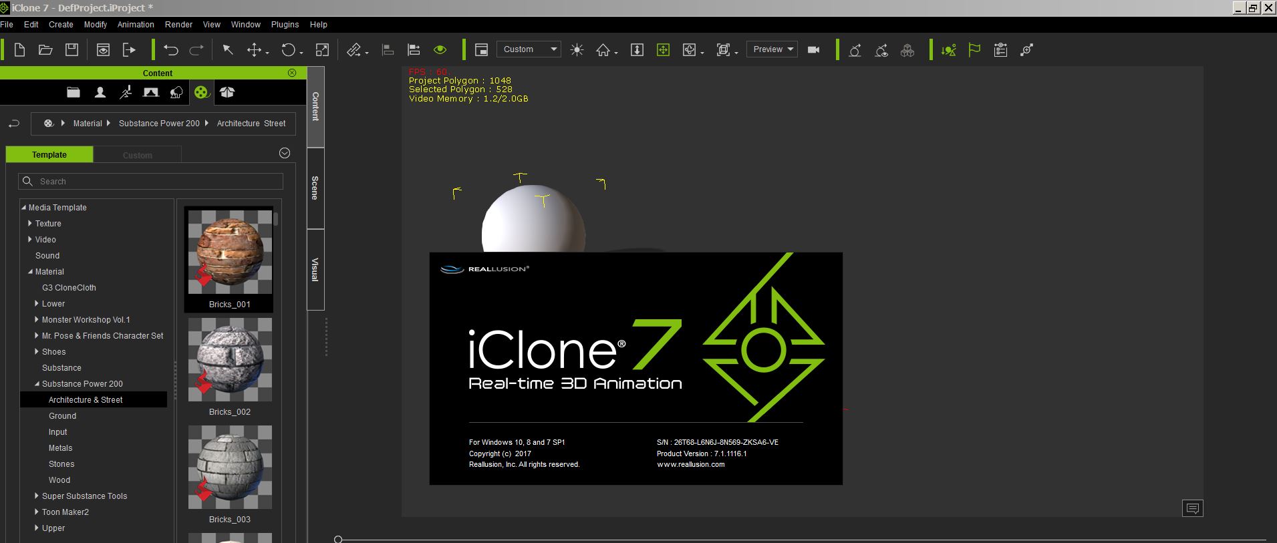Click the stacked cubes Physics icon
Viewport: 1277px width, 543px height.
[907, 49]
